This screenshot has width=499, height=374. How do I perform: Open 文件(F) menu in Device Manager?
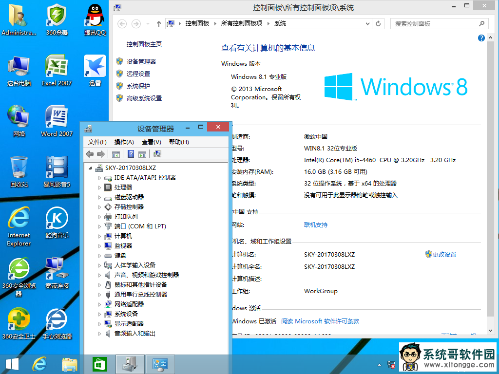tap(97, 142)
